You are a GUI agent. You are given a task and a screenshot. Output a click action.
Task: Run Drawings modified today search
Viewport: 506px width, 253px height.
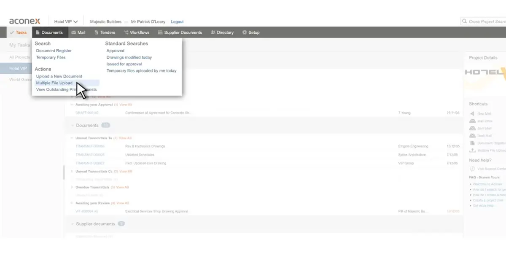click(129, 57)
